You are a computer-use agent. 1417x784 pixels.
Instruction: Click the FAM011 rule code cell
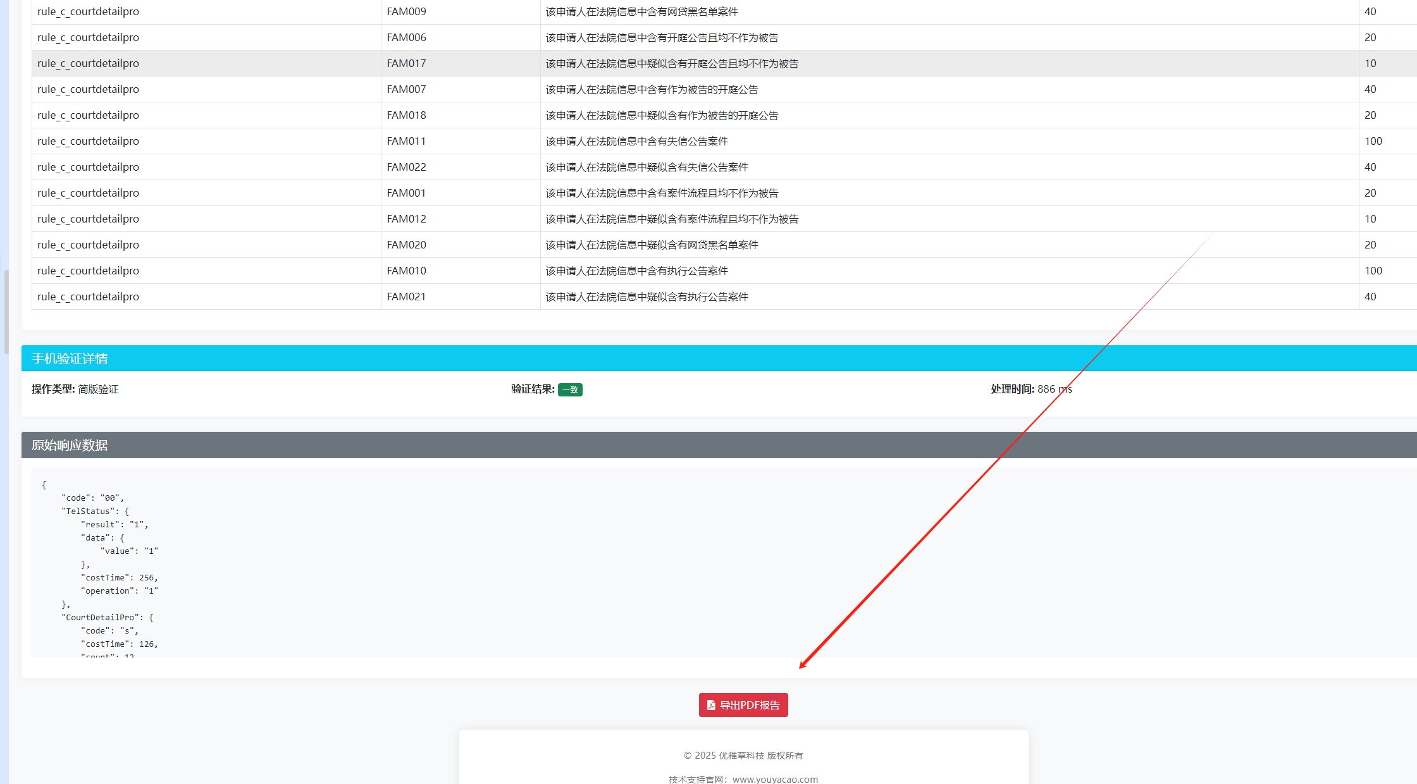pyautogui.click(x=406, y=141)
